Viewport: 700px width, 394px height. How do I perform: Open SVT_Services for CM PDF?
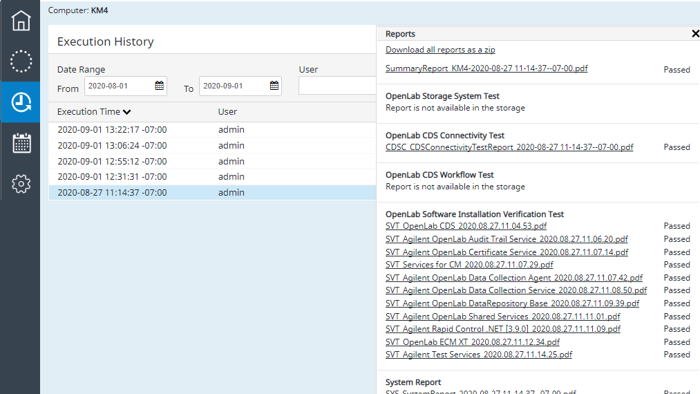point(469,265)
